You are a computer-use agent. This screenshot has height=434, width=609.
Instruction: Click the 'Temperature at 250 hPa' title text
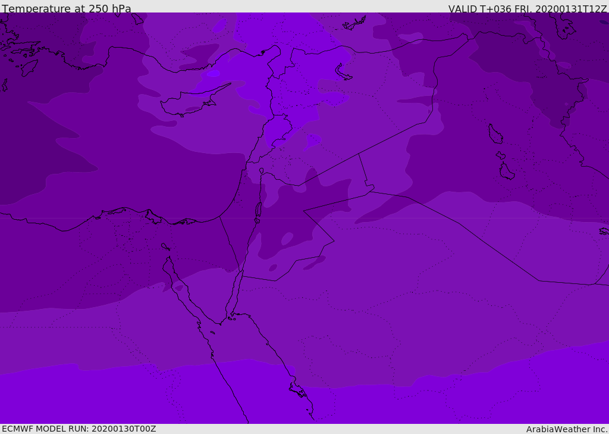pos(67,8)
